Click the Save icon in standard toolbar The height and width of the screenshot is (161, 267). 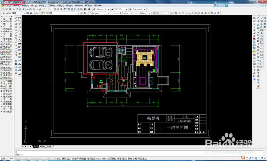coord(9,9)
